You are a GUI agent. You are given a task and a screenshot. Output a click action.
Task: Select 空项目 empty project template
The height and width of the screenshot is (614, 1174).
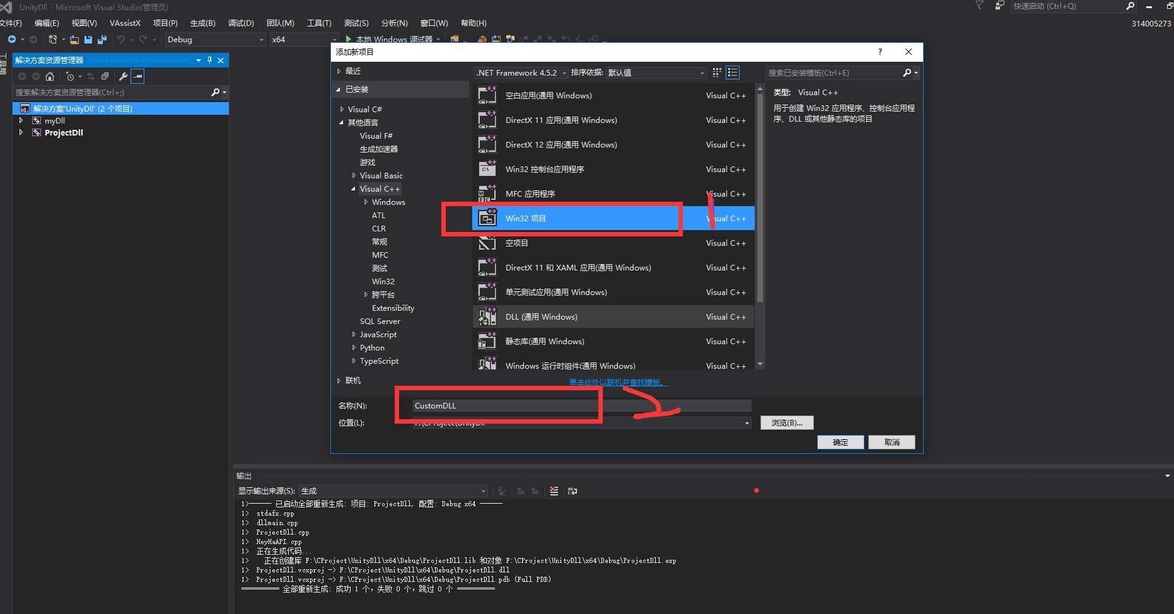click(x=613, y=243)
